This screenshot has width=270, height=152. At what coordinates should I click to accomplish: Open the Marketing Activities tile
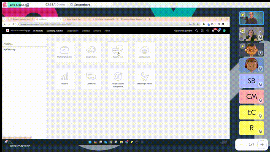pos(65,52)
